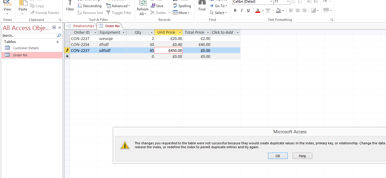Select the Order No table in navigation
This screenshot has width=386, height=178.
pyautogui.click(x=32, y=55)
